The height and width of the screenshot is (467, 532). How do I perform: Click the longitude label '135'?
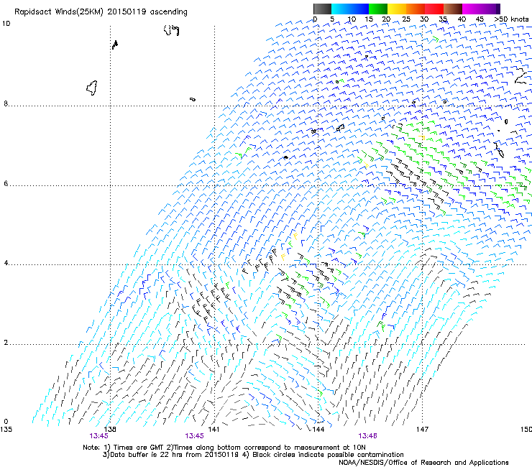click(6, 430)
